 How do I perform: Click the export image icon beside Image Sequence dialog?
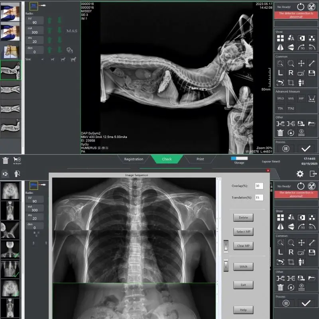pyautogui.click(x=301, y=278)
